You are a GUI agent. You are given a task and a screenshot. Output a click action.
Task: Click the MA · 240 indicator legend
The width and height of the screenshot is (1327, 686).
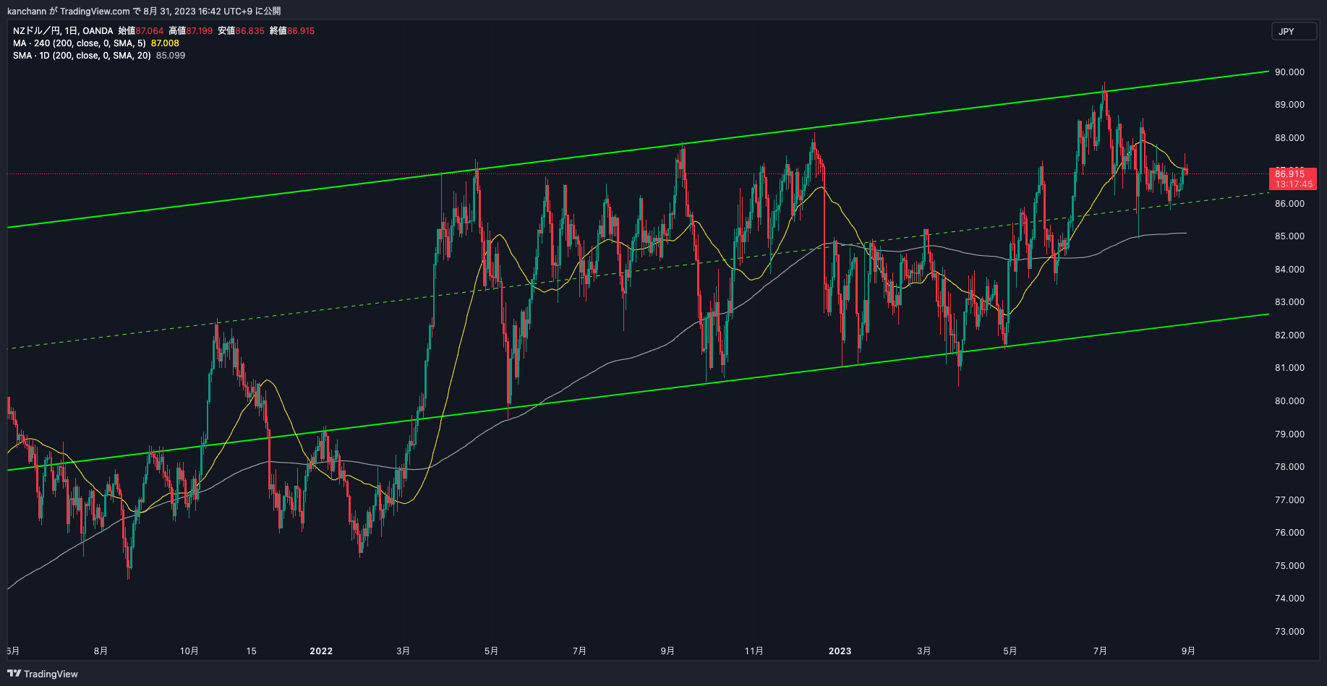[x=80, y=43]
